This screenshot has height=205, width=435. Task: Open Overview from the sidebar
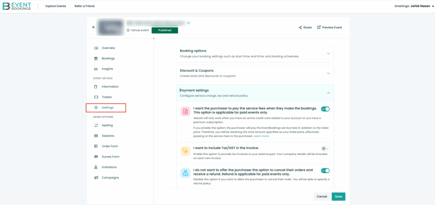[x=108, y=48]
